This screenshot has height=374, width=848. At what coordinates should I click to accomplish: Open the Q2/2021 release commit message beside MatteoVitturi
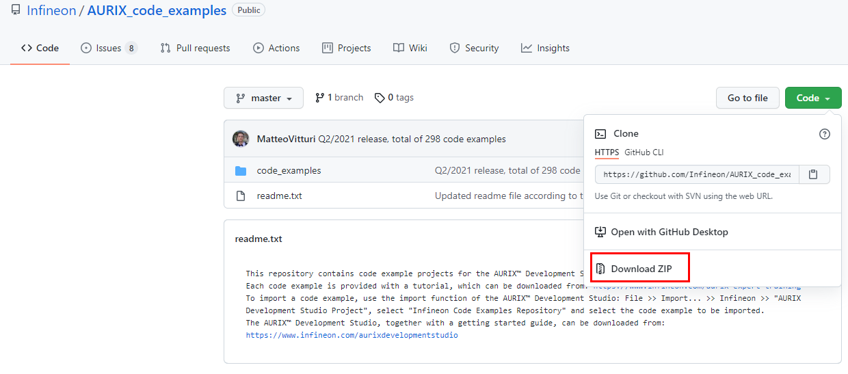[412, 139]
